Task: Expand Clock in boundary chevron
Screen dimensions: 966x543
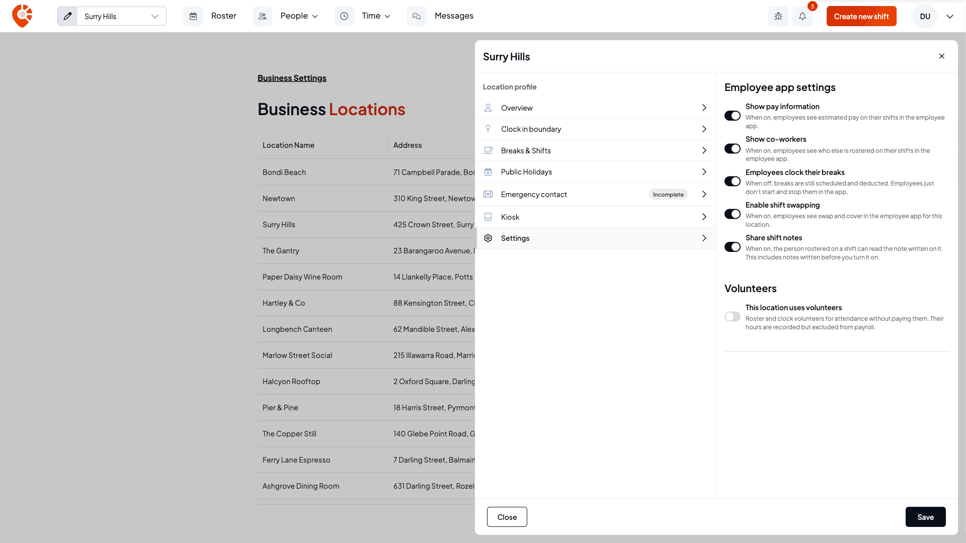Action: point(704,129)
